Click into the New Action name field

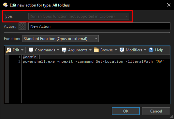click(x=99, y=26)
